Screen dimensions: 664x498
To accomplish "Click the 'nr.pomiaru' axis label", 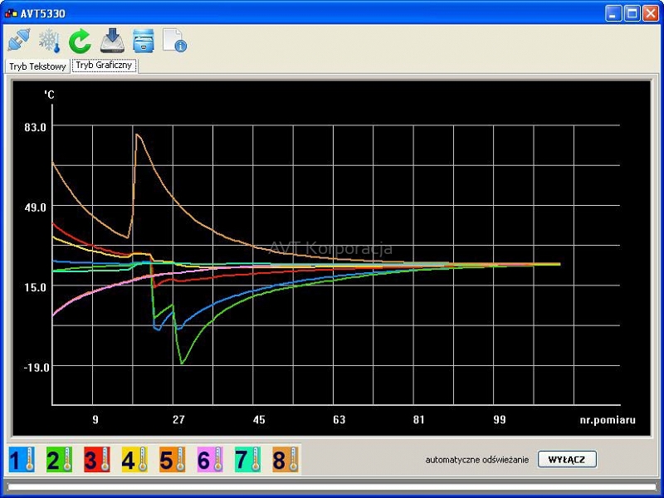I will [608, 420].
